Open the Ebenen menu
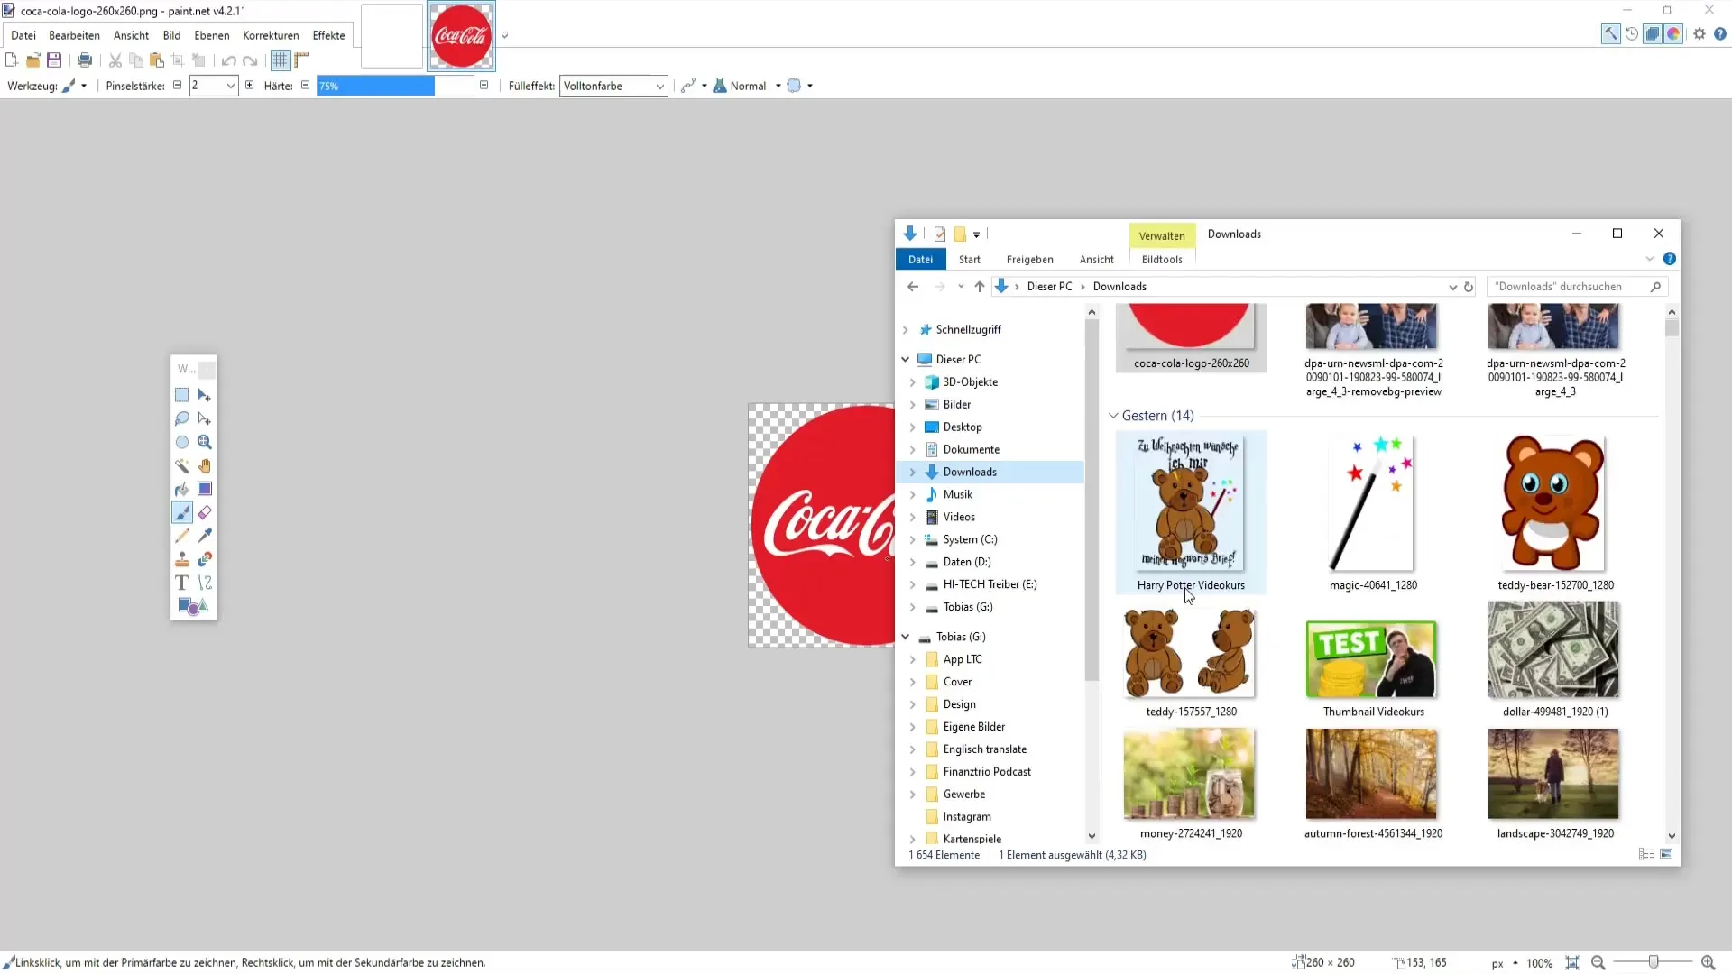 tap(212, 35)
